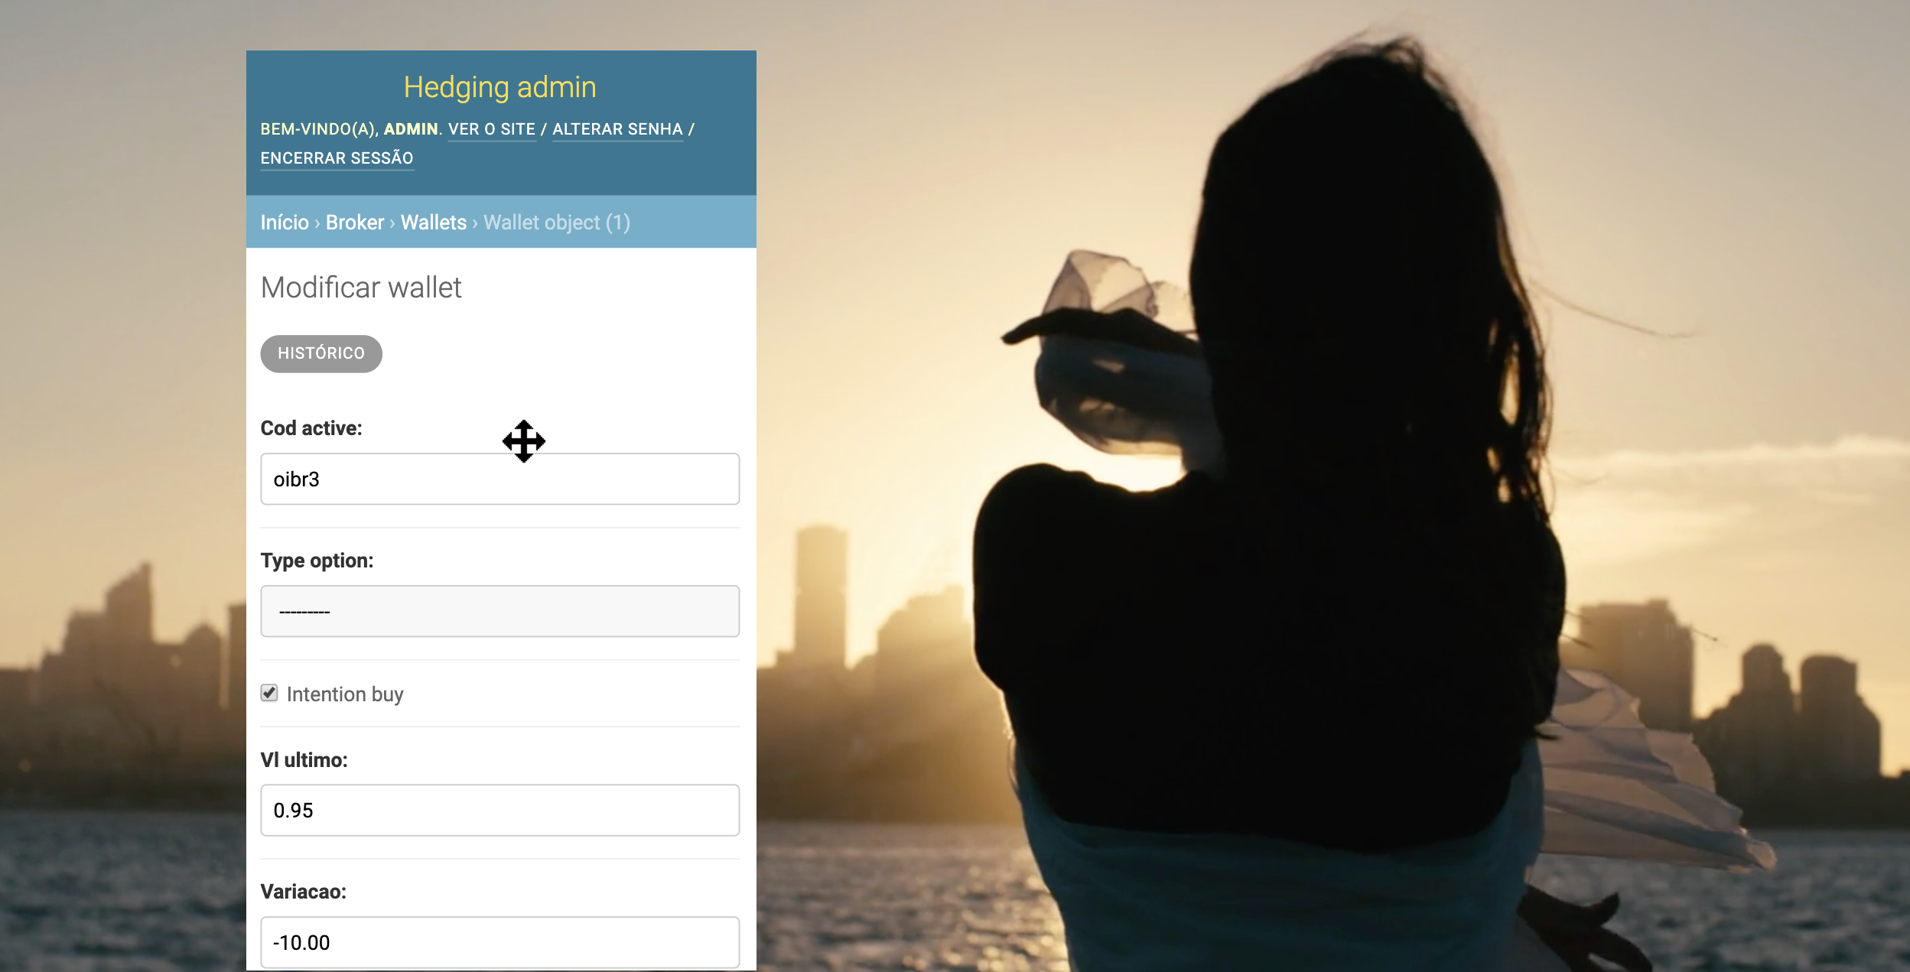
Task: Focus the Vl ultimo field showing 0.95
Action: [499, 810]
